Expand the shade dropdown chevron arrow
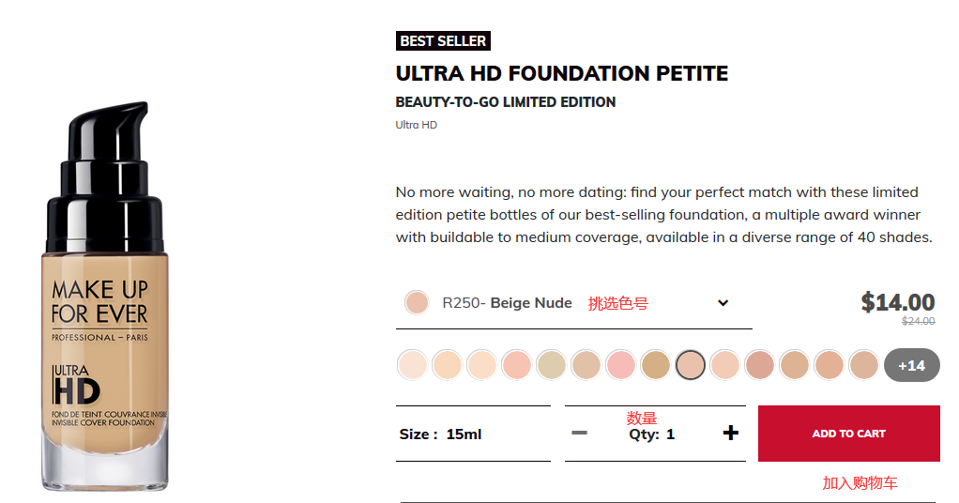The width and height of the screenshot is (959, 503). tap(723, 302)
